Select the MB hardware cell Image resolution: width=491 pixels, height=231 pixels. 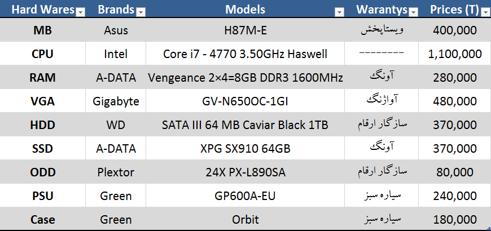43,30
